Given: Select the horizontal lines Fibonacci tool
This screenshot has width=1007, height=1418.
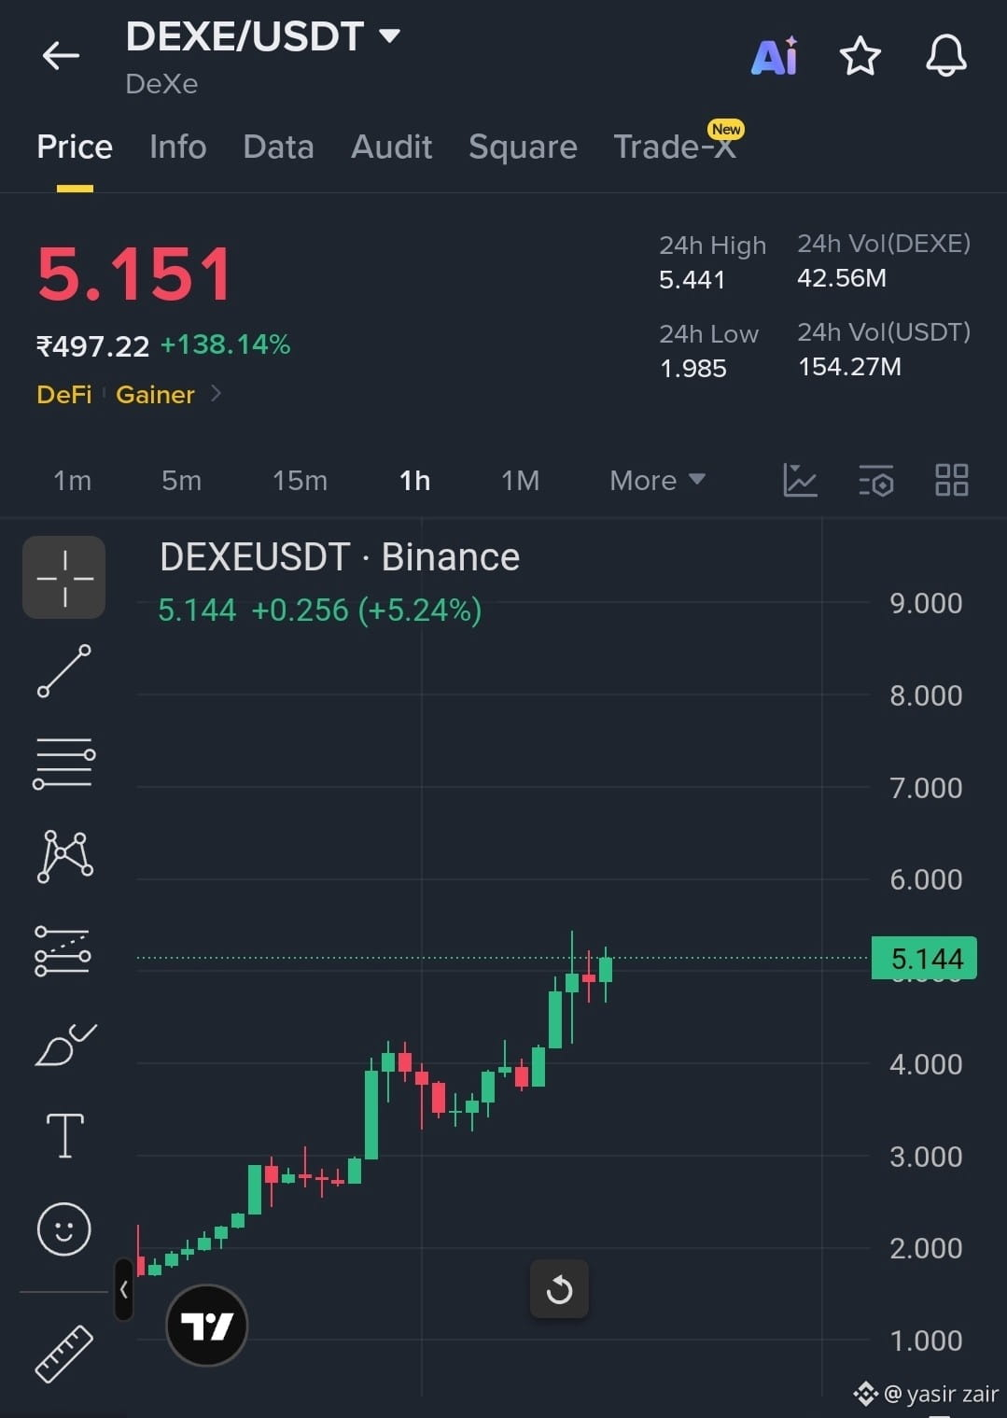Looking at the screenshot, I should pos(64,763).
